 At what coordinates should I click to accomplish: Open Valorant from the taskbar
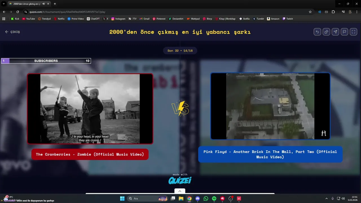pyautogui.click(x=239, y=198)
